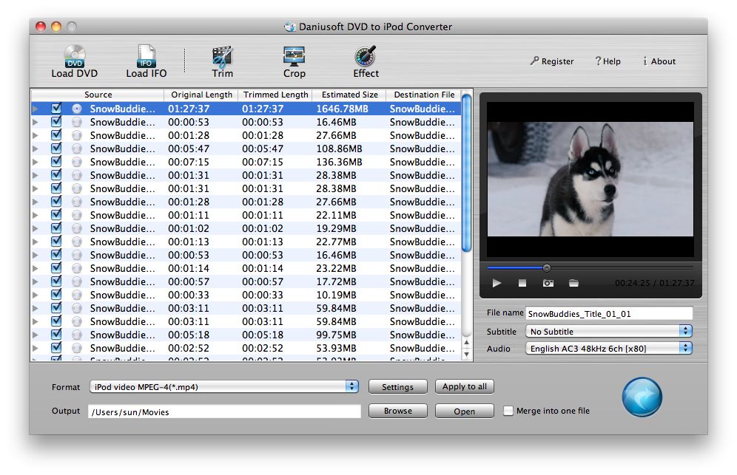
Task: Play the preview video
Action: [497, 283]
